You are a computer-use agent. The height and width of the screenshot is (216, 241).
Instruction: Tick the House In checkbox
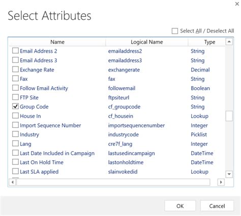pos(15,116)
